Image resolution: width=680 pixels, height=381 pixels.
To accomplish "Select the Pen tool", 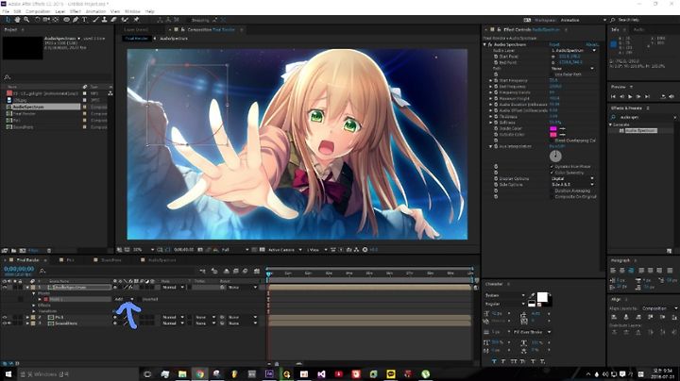I will coord(76,20).
